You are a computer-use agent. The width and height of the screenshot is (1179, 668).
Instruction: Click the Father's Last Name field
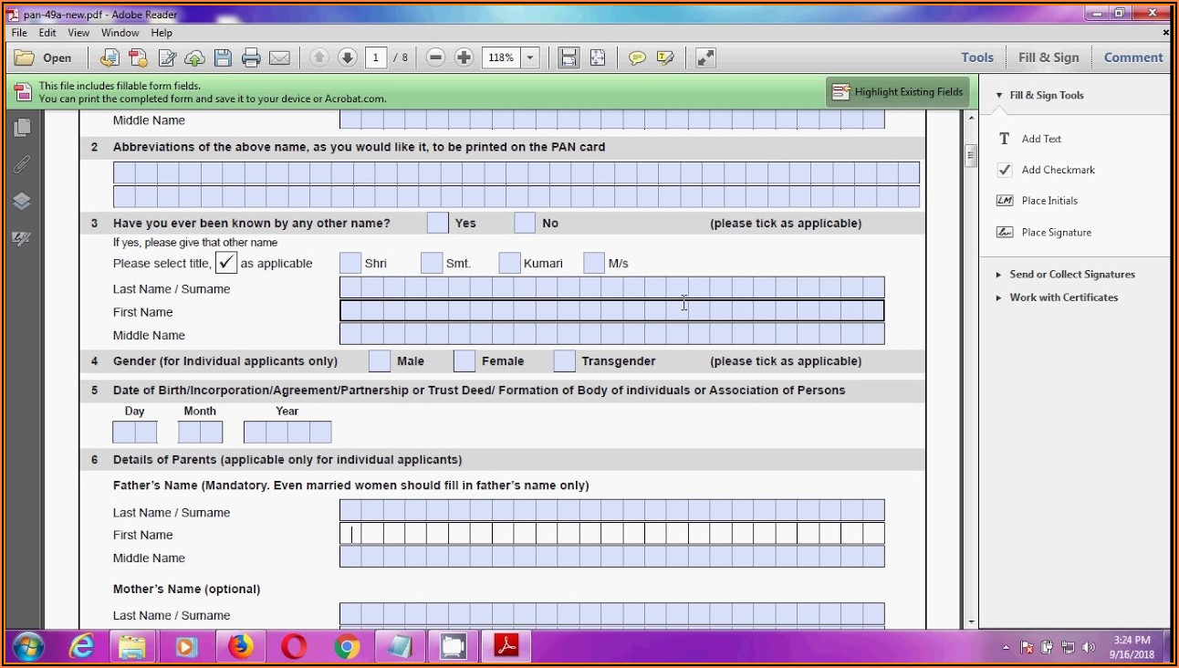611,511
